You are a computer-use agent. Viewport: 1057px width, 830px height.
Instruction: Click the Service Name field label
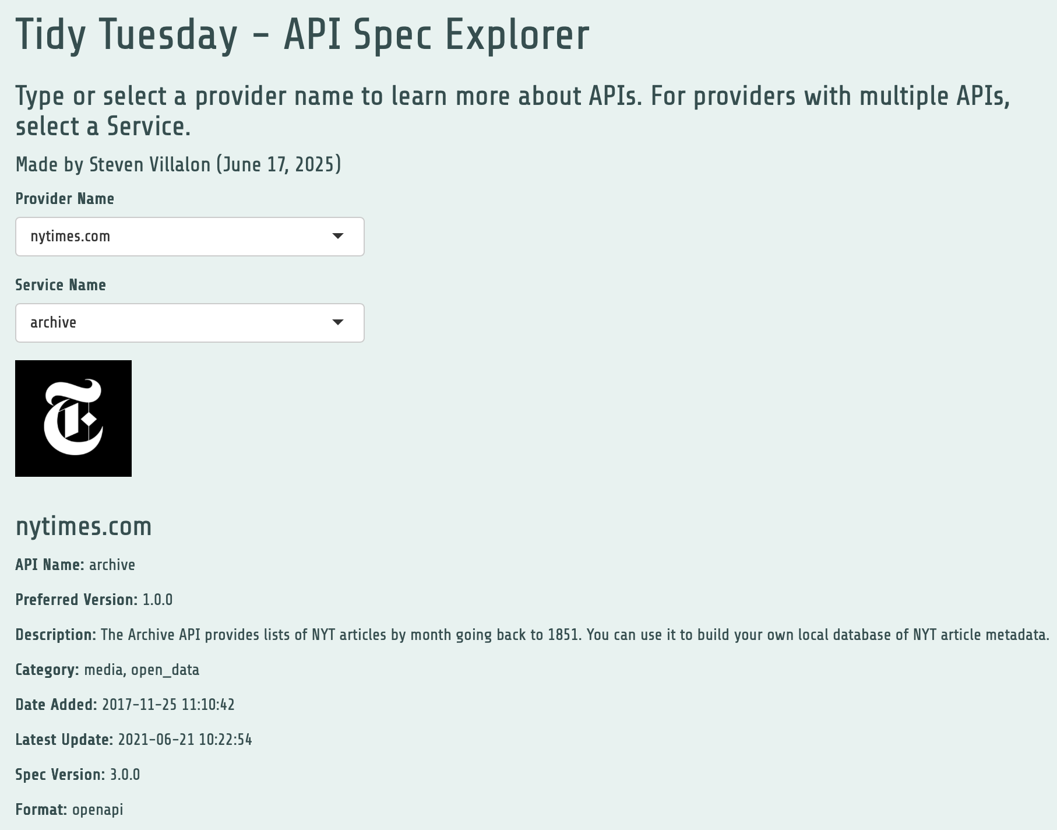[61, 285]
